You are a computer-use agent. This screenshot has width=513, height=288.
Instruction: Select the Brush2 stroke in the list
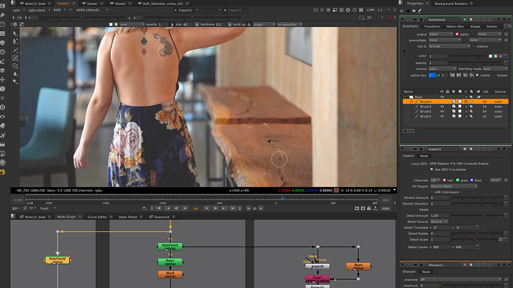click(x=426, y=111)
